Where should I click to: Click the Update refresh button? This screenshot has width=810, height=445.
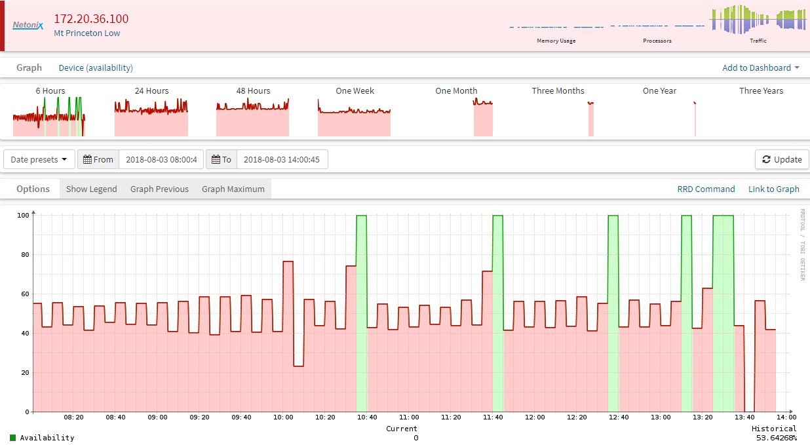tap(782, 159)
